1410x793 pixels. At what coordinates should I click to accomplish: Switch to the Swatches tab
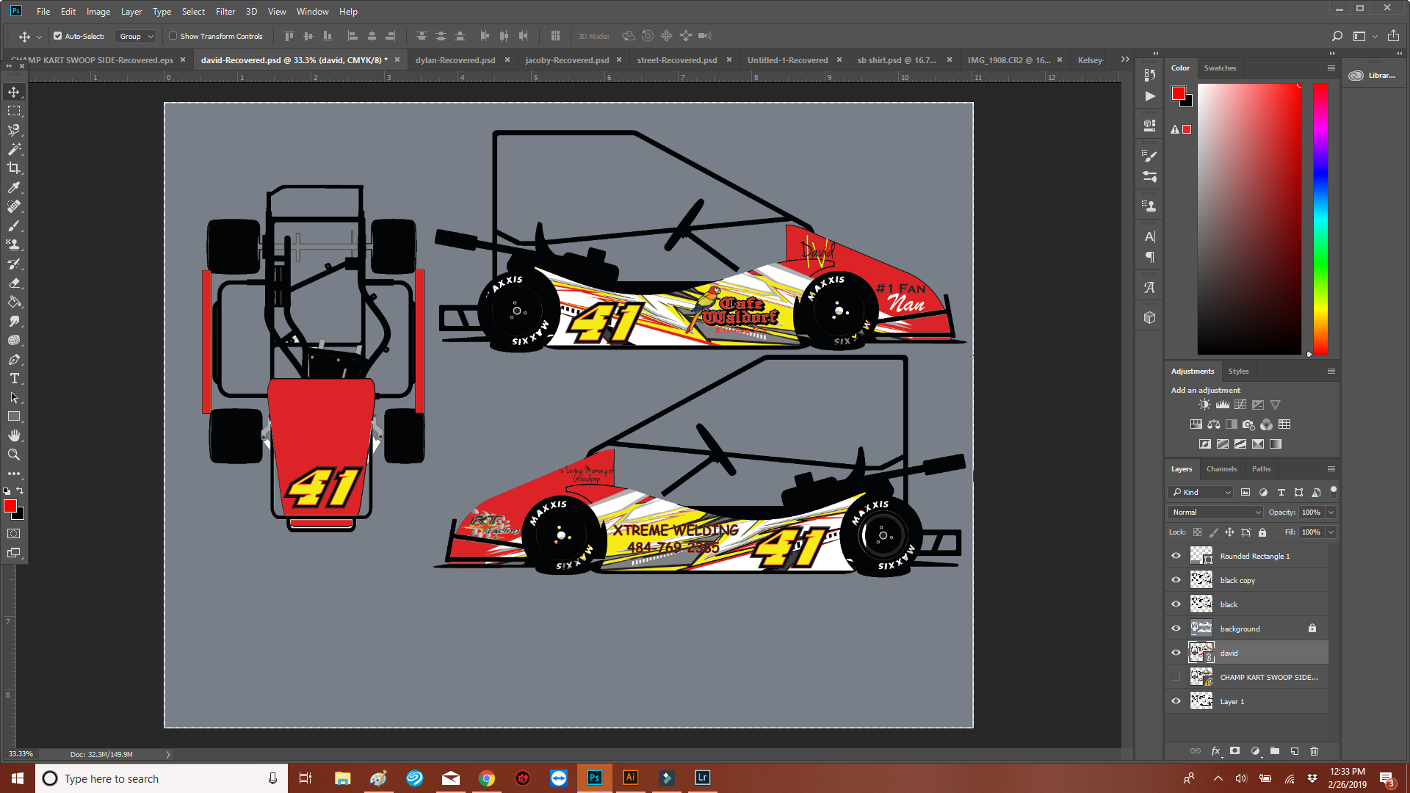(x=1220, y=68)
